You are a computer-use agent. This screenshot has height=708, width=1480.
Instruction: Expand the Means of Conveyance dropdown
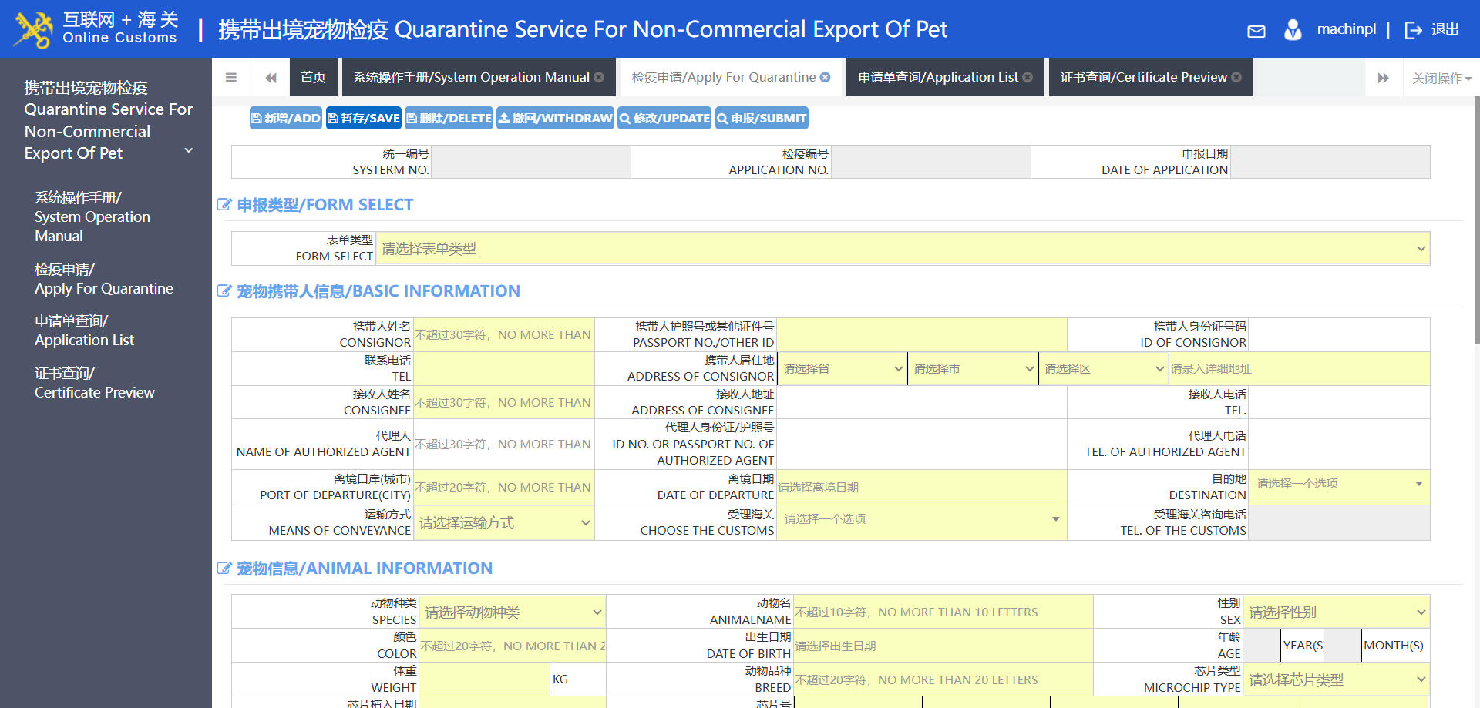point(504,523)
